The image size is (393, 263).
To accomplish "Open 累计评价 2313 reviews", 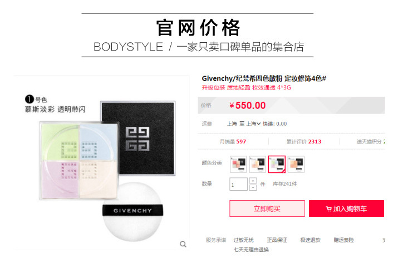I will (x=304, y=142).
